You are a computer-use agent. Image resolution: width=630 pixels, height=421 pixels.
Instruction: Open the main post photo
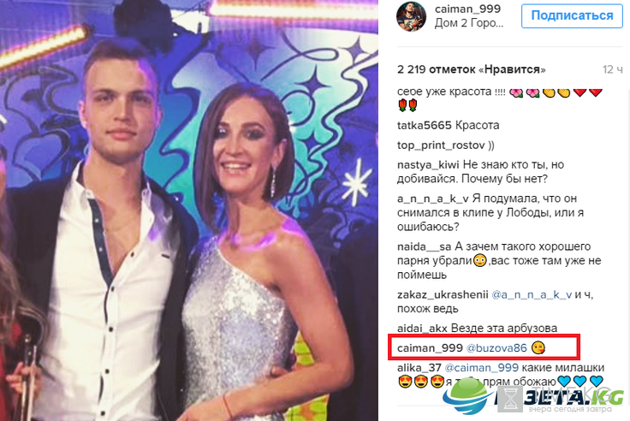click(x=189, y=210)
